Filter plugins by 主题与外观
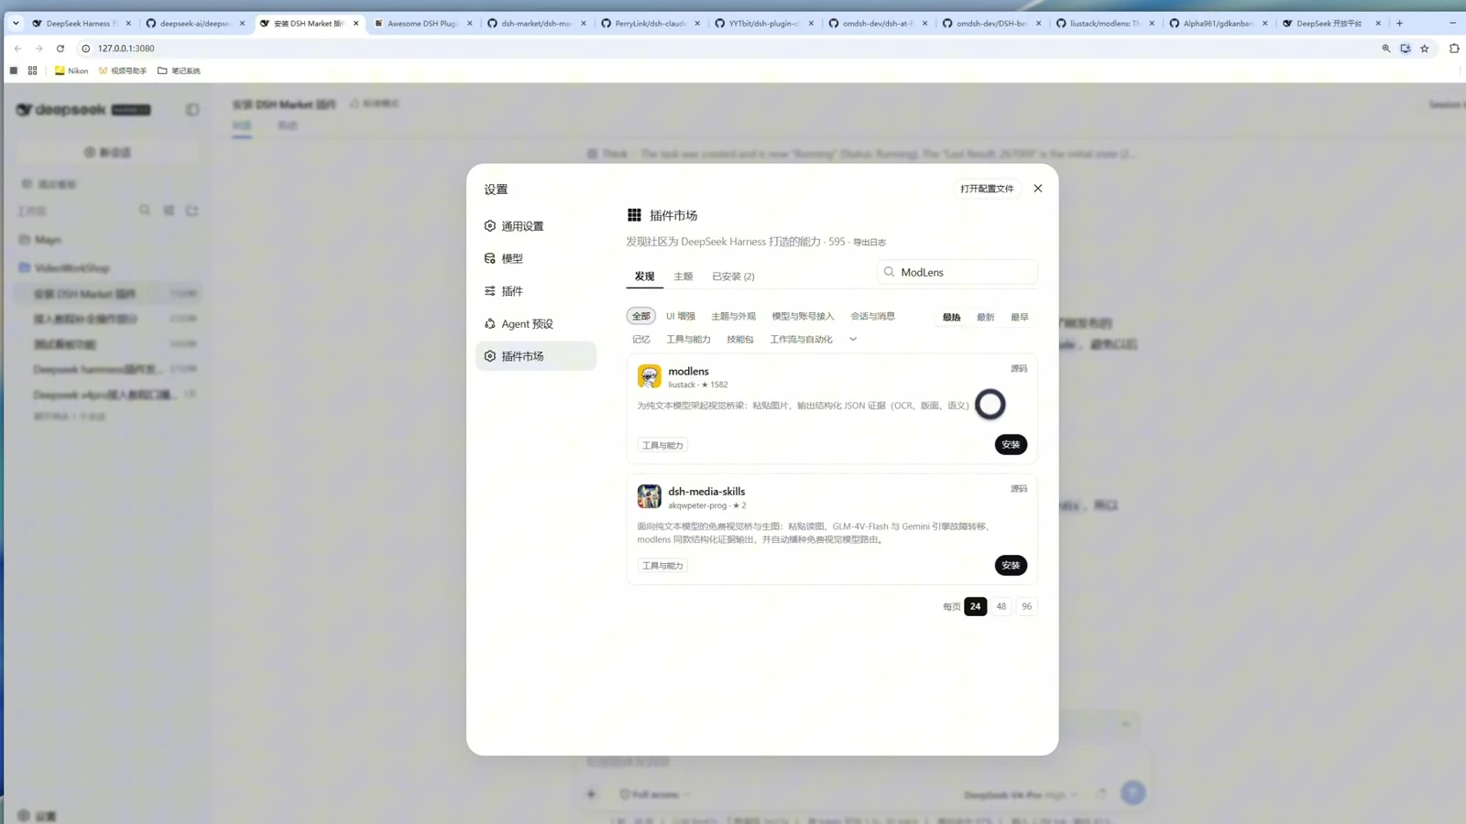 click(733, 316)
